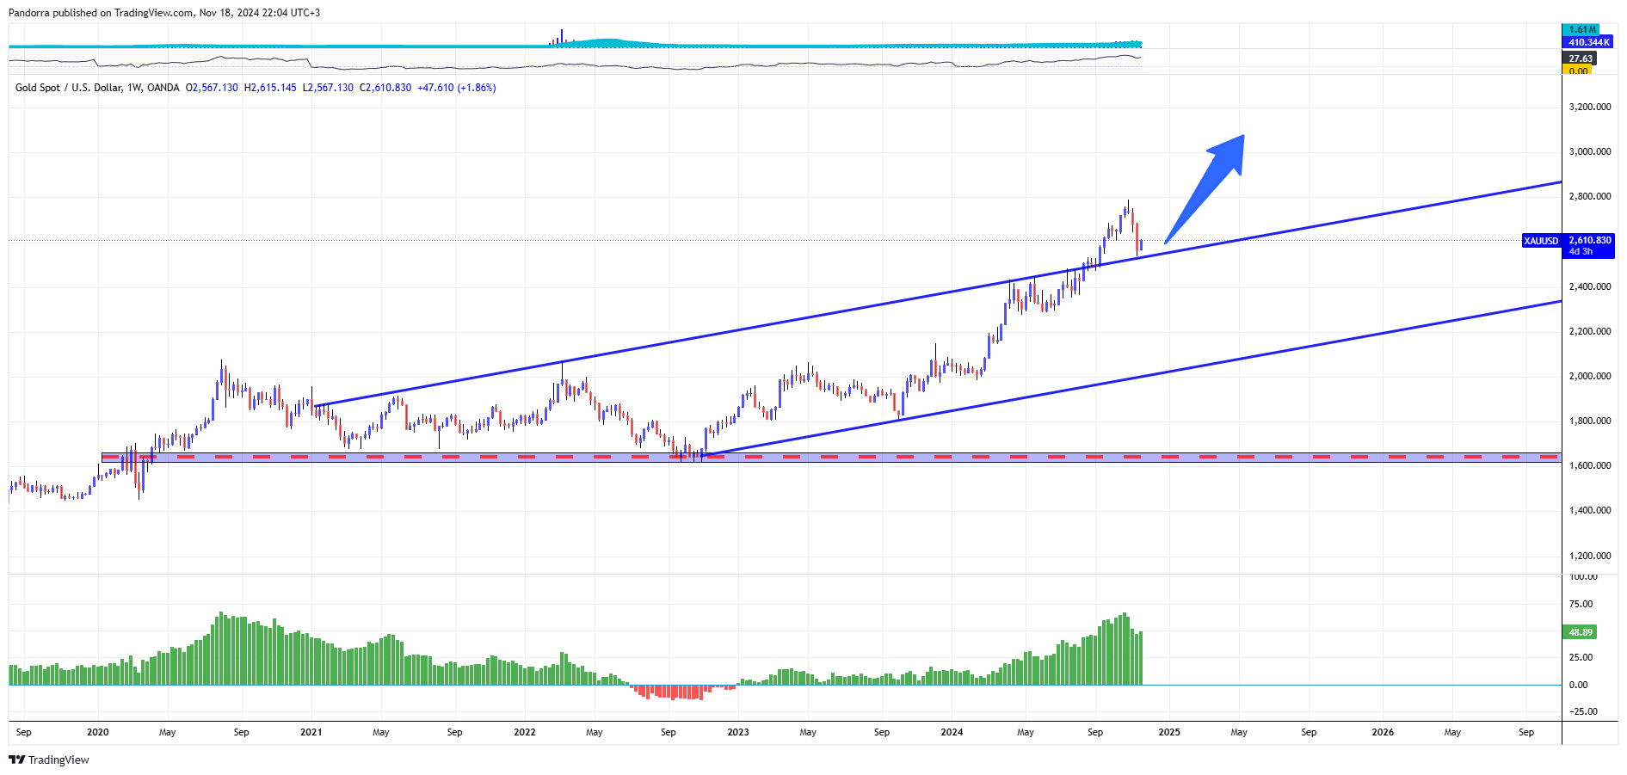Viewport: 1627px width, 775px height.
Task: Click the 2020 label on time axis
Action: click(x=98, y=733)
